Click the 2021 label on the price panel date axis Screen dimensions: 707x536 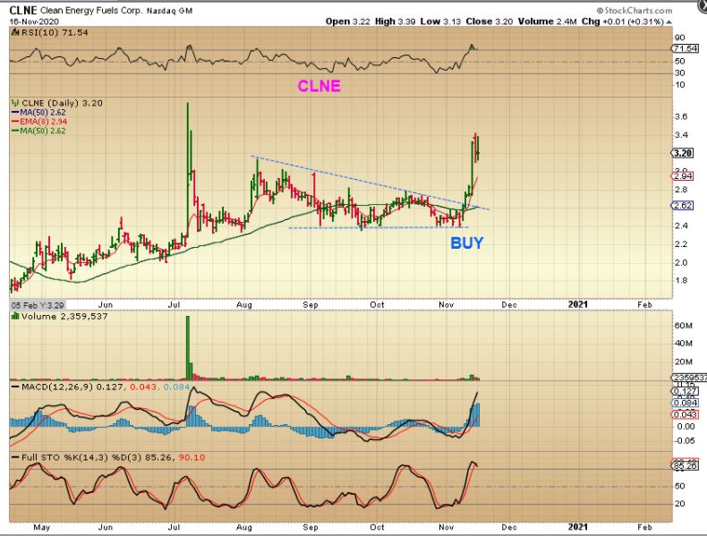[x=577, y=304]
